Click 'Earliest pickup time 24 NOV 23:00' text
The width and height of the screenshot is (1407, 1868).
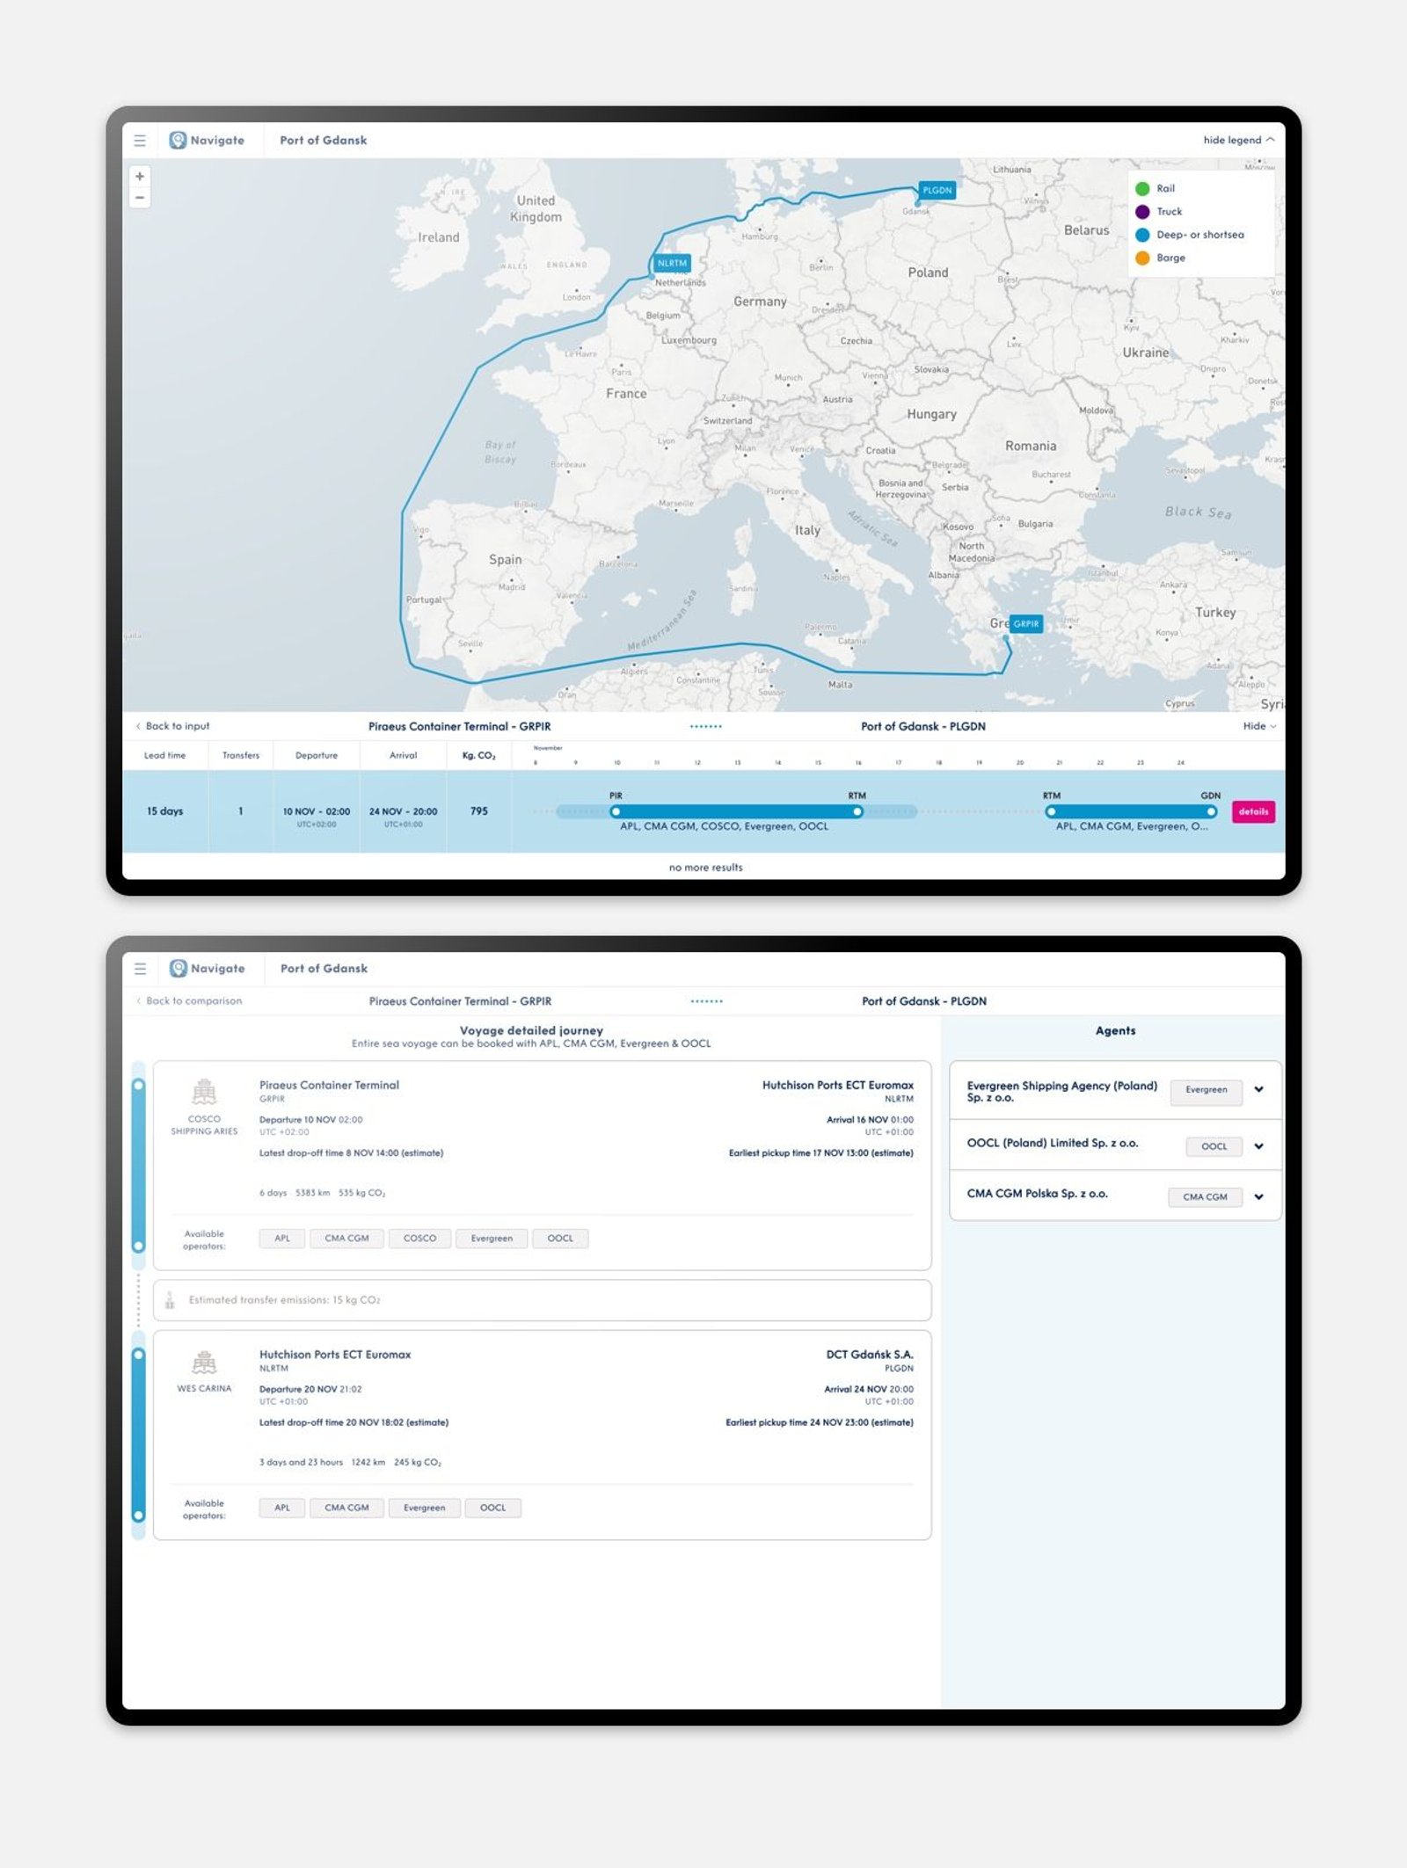pyautogui.click(x=819, y=1422)
